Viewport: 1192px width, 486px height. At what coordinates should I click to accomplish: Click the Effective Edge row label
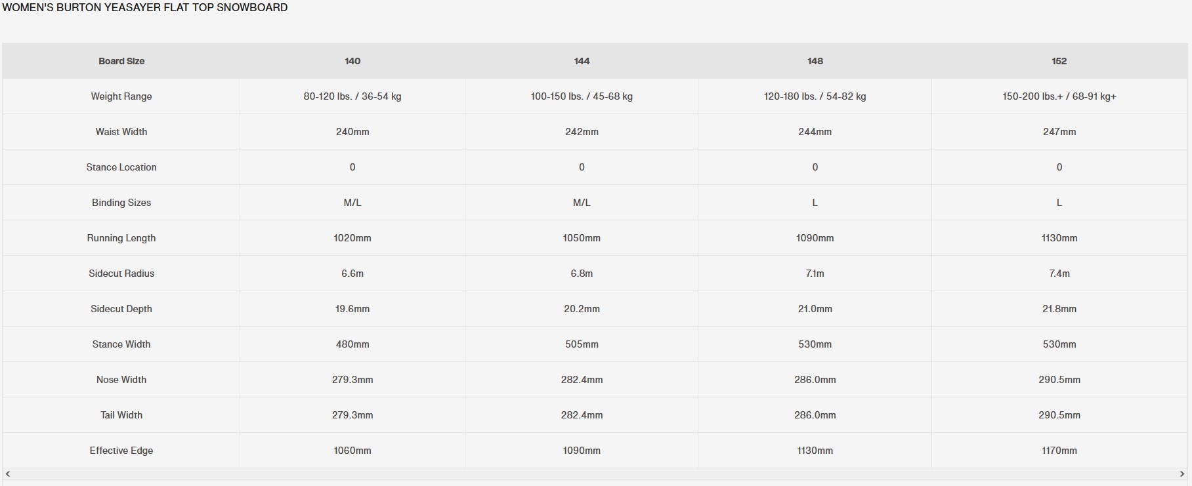121,451
